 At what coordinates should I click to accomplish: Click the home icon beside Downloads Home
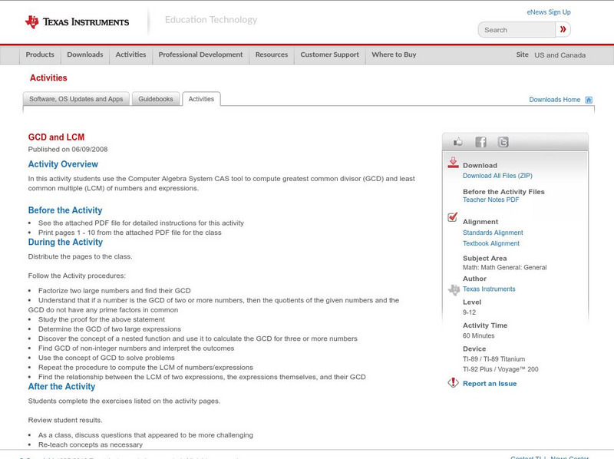[x=589, y=100]
